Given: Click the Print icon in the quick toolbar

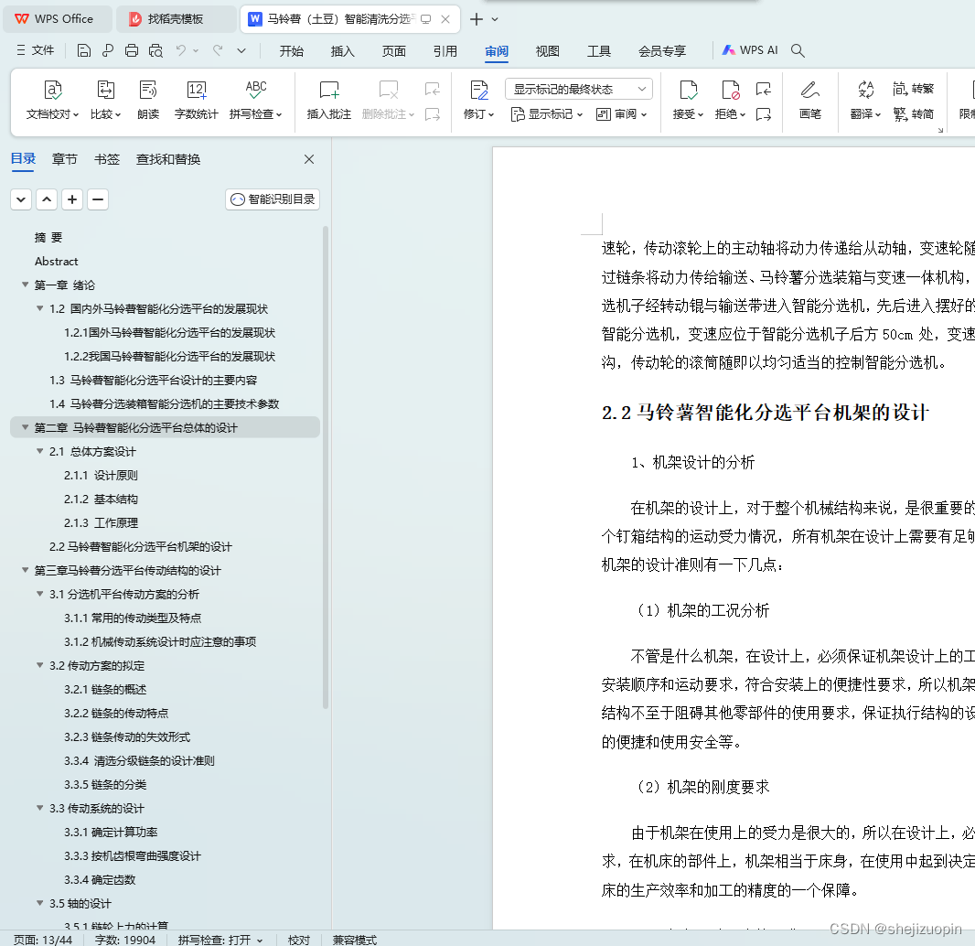Looking at the screenshot, I should coord(131,50).
